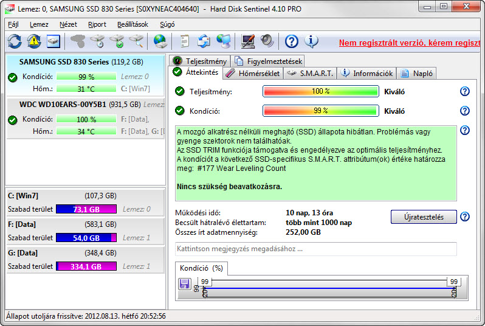
Task: Select the G: [Data] partition label
Action: [x=22, y=253]
